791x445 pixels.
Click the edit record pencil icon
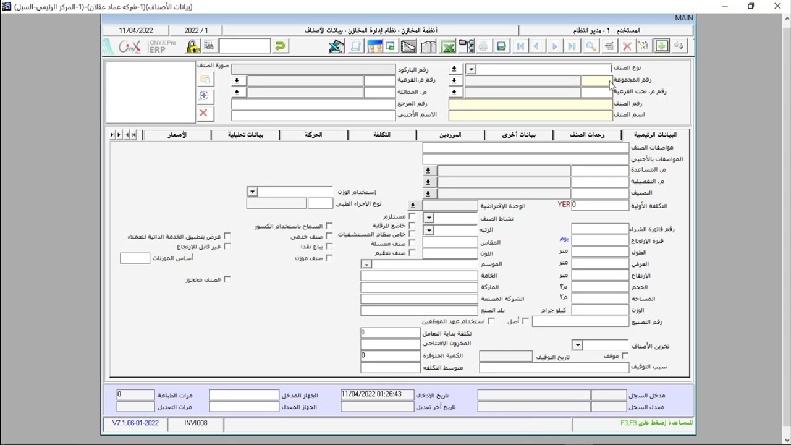609,46
